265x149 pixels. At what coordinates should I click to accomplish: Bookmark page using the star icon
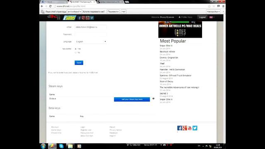point(209,6)
